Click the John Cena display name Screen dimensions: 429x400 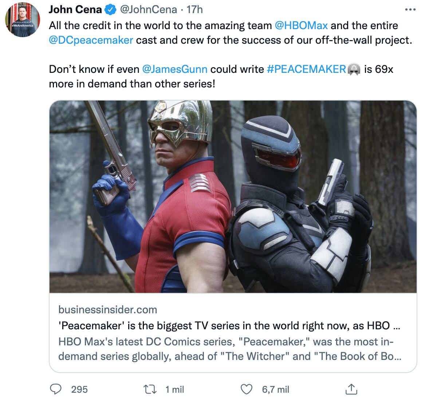[x=75, y=10]
